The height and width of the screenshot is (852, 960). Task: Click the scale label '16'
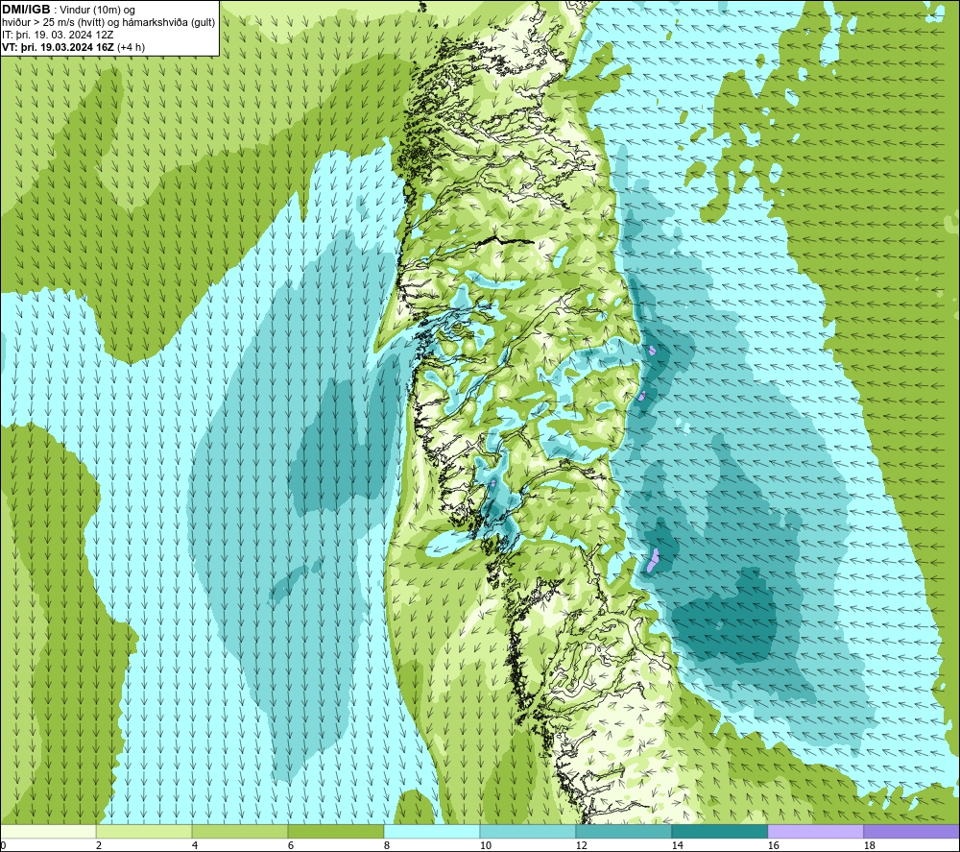[773, 845]
